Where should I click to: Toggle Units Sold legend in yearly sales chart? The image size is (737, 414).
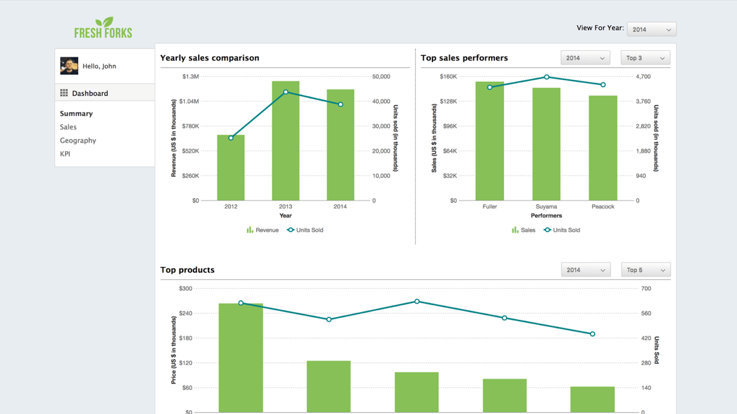(x=305, y=230)
